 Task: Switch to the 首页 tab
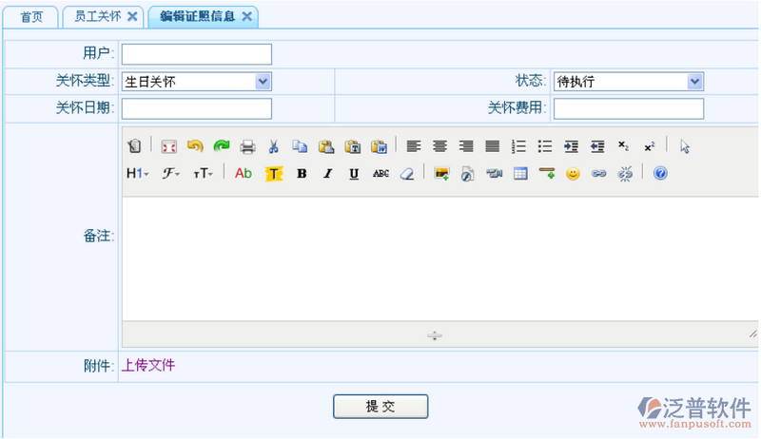(x=31, y=17)
